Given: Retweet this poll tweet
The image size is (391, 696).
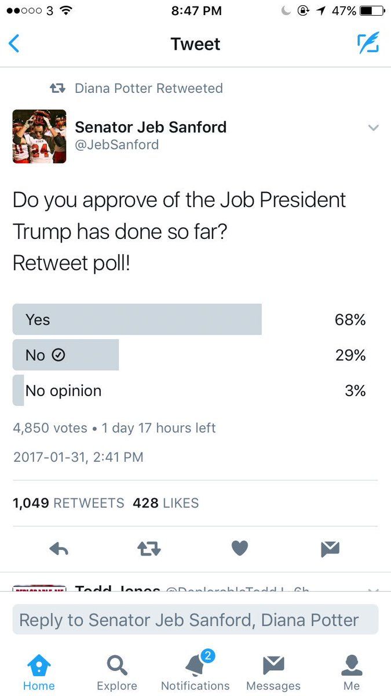Looking at the screenshot, I should tap(149, 549).
